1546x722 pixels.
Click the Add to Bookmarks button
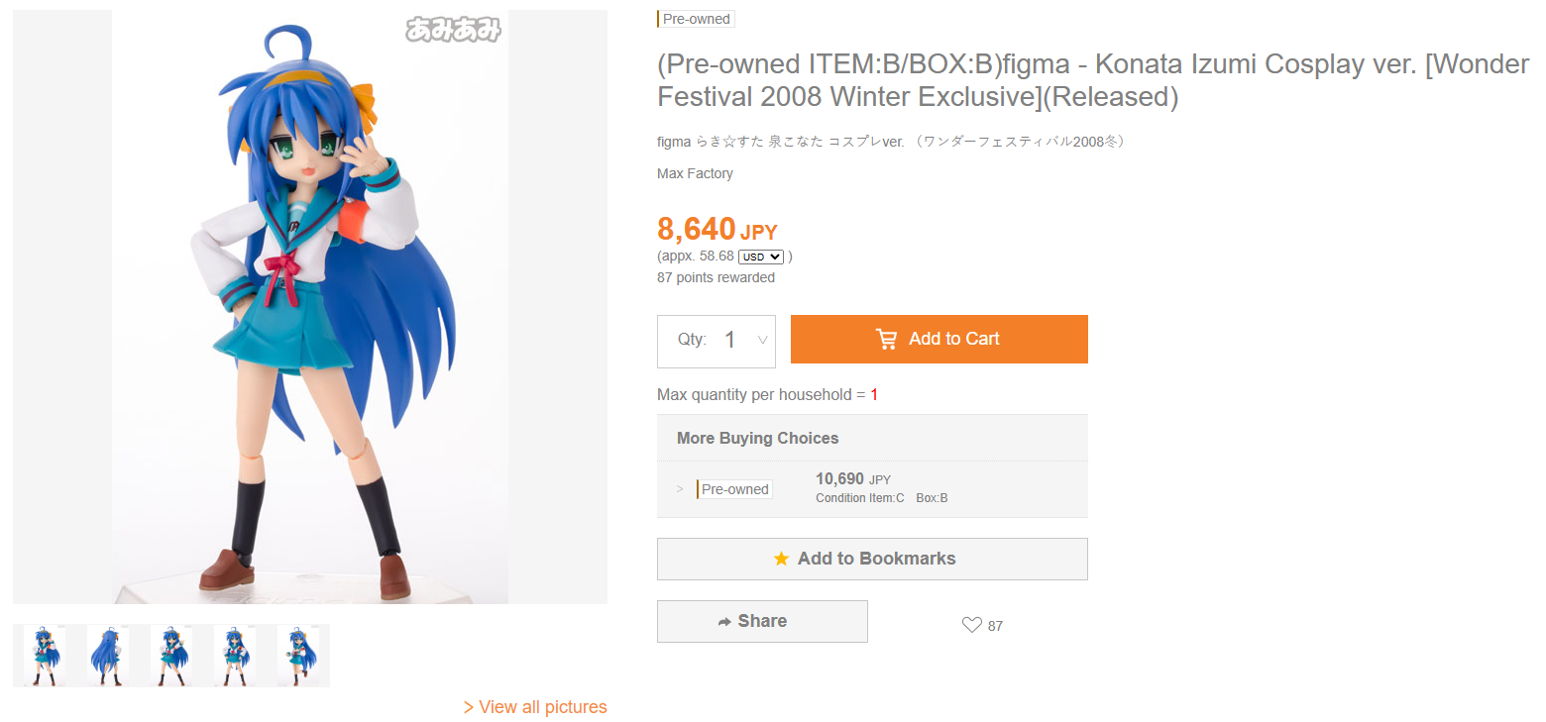[x=872, y=559]
